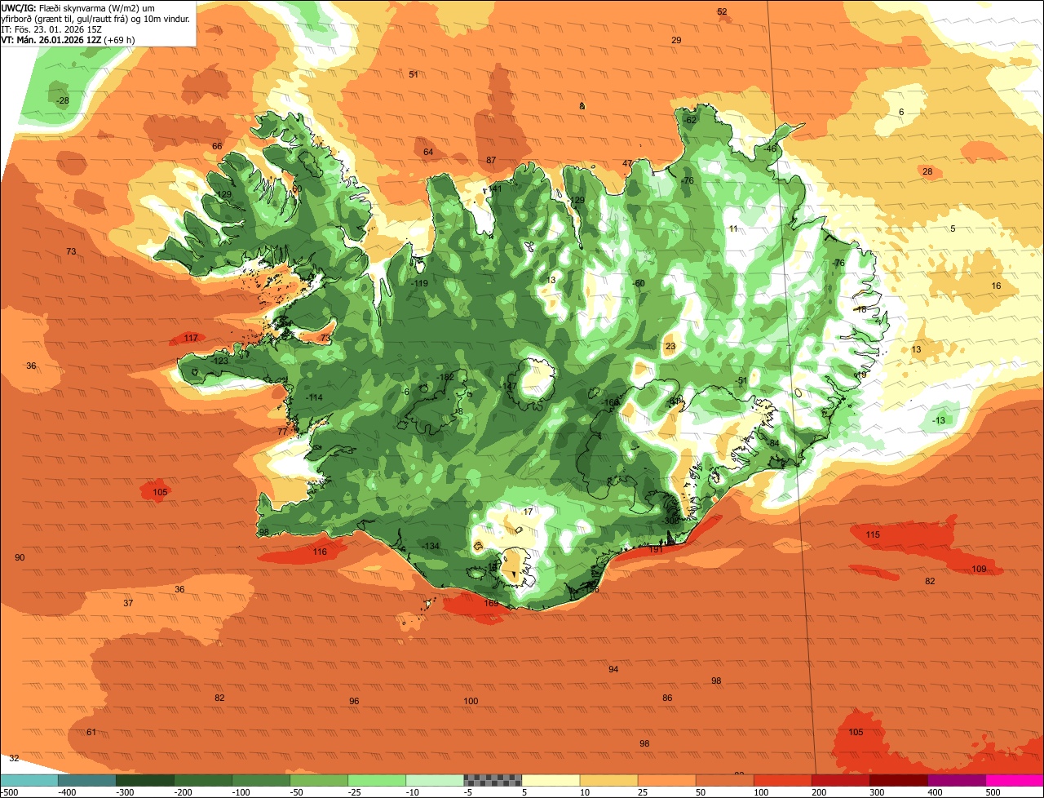Click the '90' value at the left edge
This screenshot has width=1044, height=798.
pos(20,557)
